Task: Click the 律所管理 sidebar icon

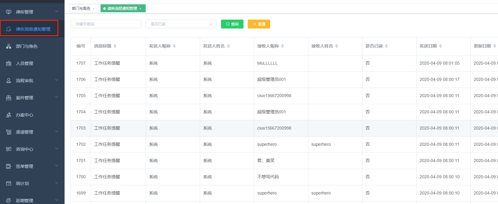Action: (9, 12)
